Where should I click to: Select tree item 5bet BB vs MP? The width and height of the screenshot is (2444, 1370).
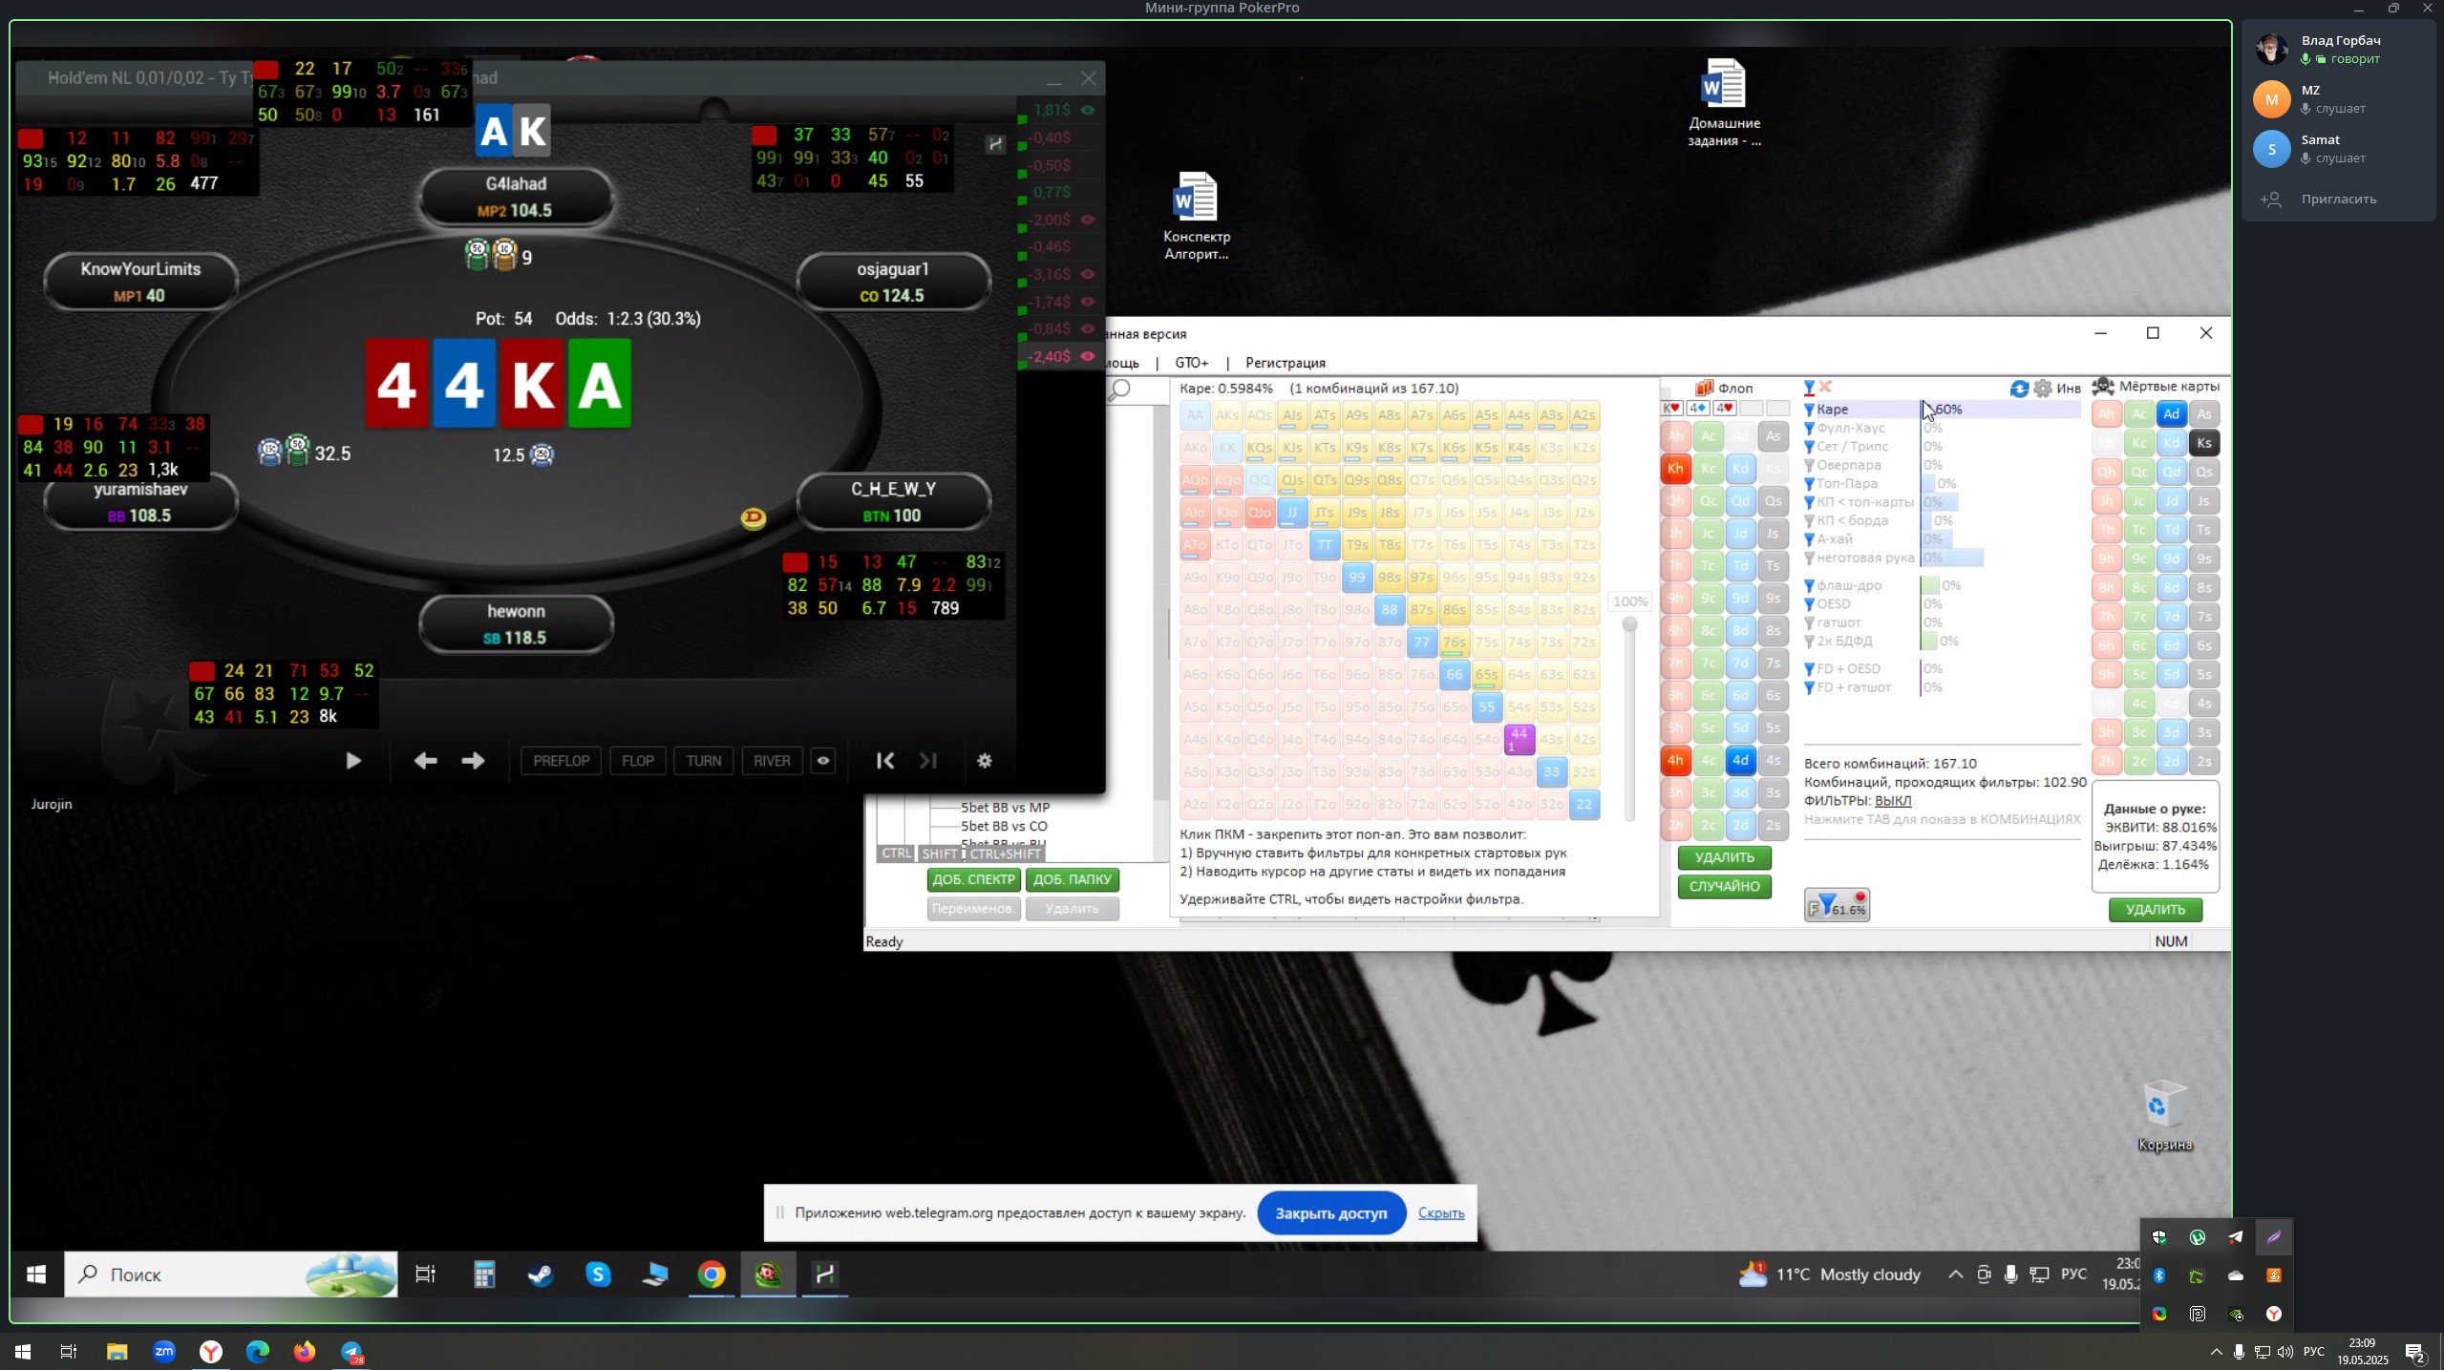tap(1005, 808)
